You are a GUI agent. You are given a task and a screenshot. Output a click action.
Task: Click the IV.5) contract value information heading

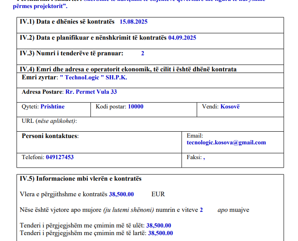[x=81, y=179]
